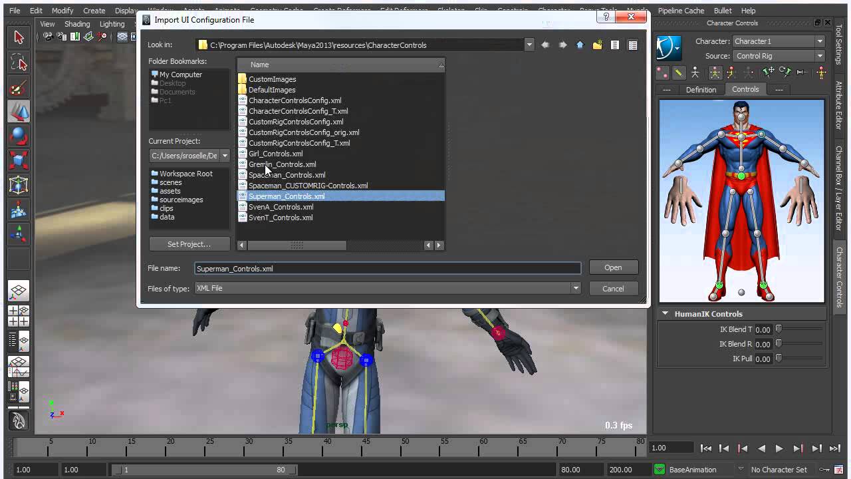Activate the Scale tool in toolbox
851x479 pixels.
tap(19, 160)
